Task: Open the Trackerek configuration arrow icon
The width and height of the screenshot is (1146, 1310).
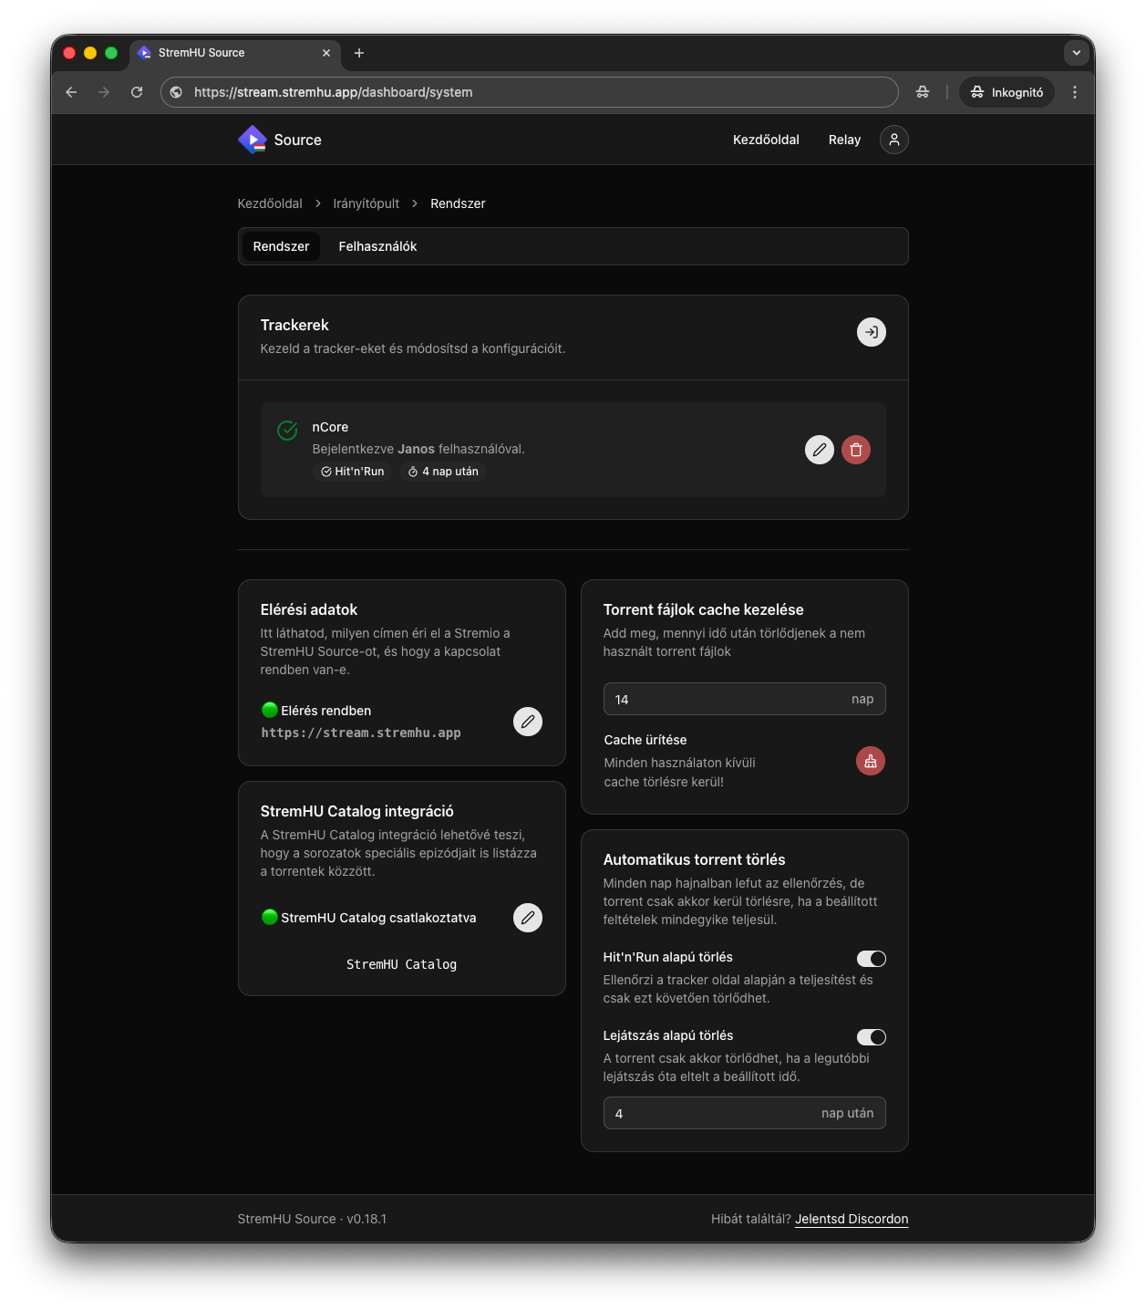Action: coord(871,332)
